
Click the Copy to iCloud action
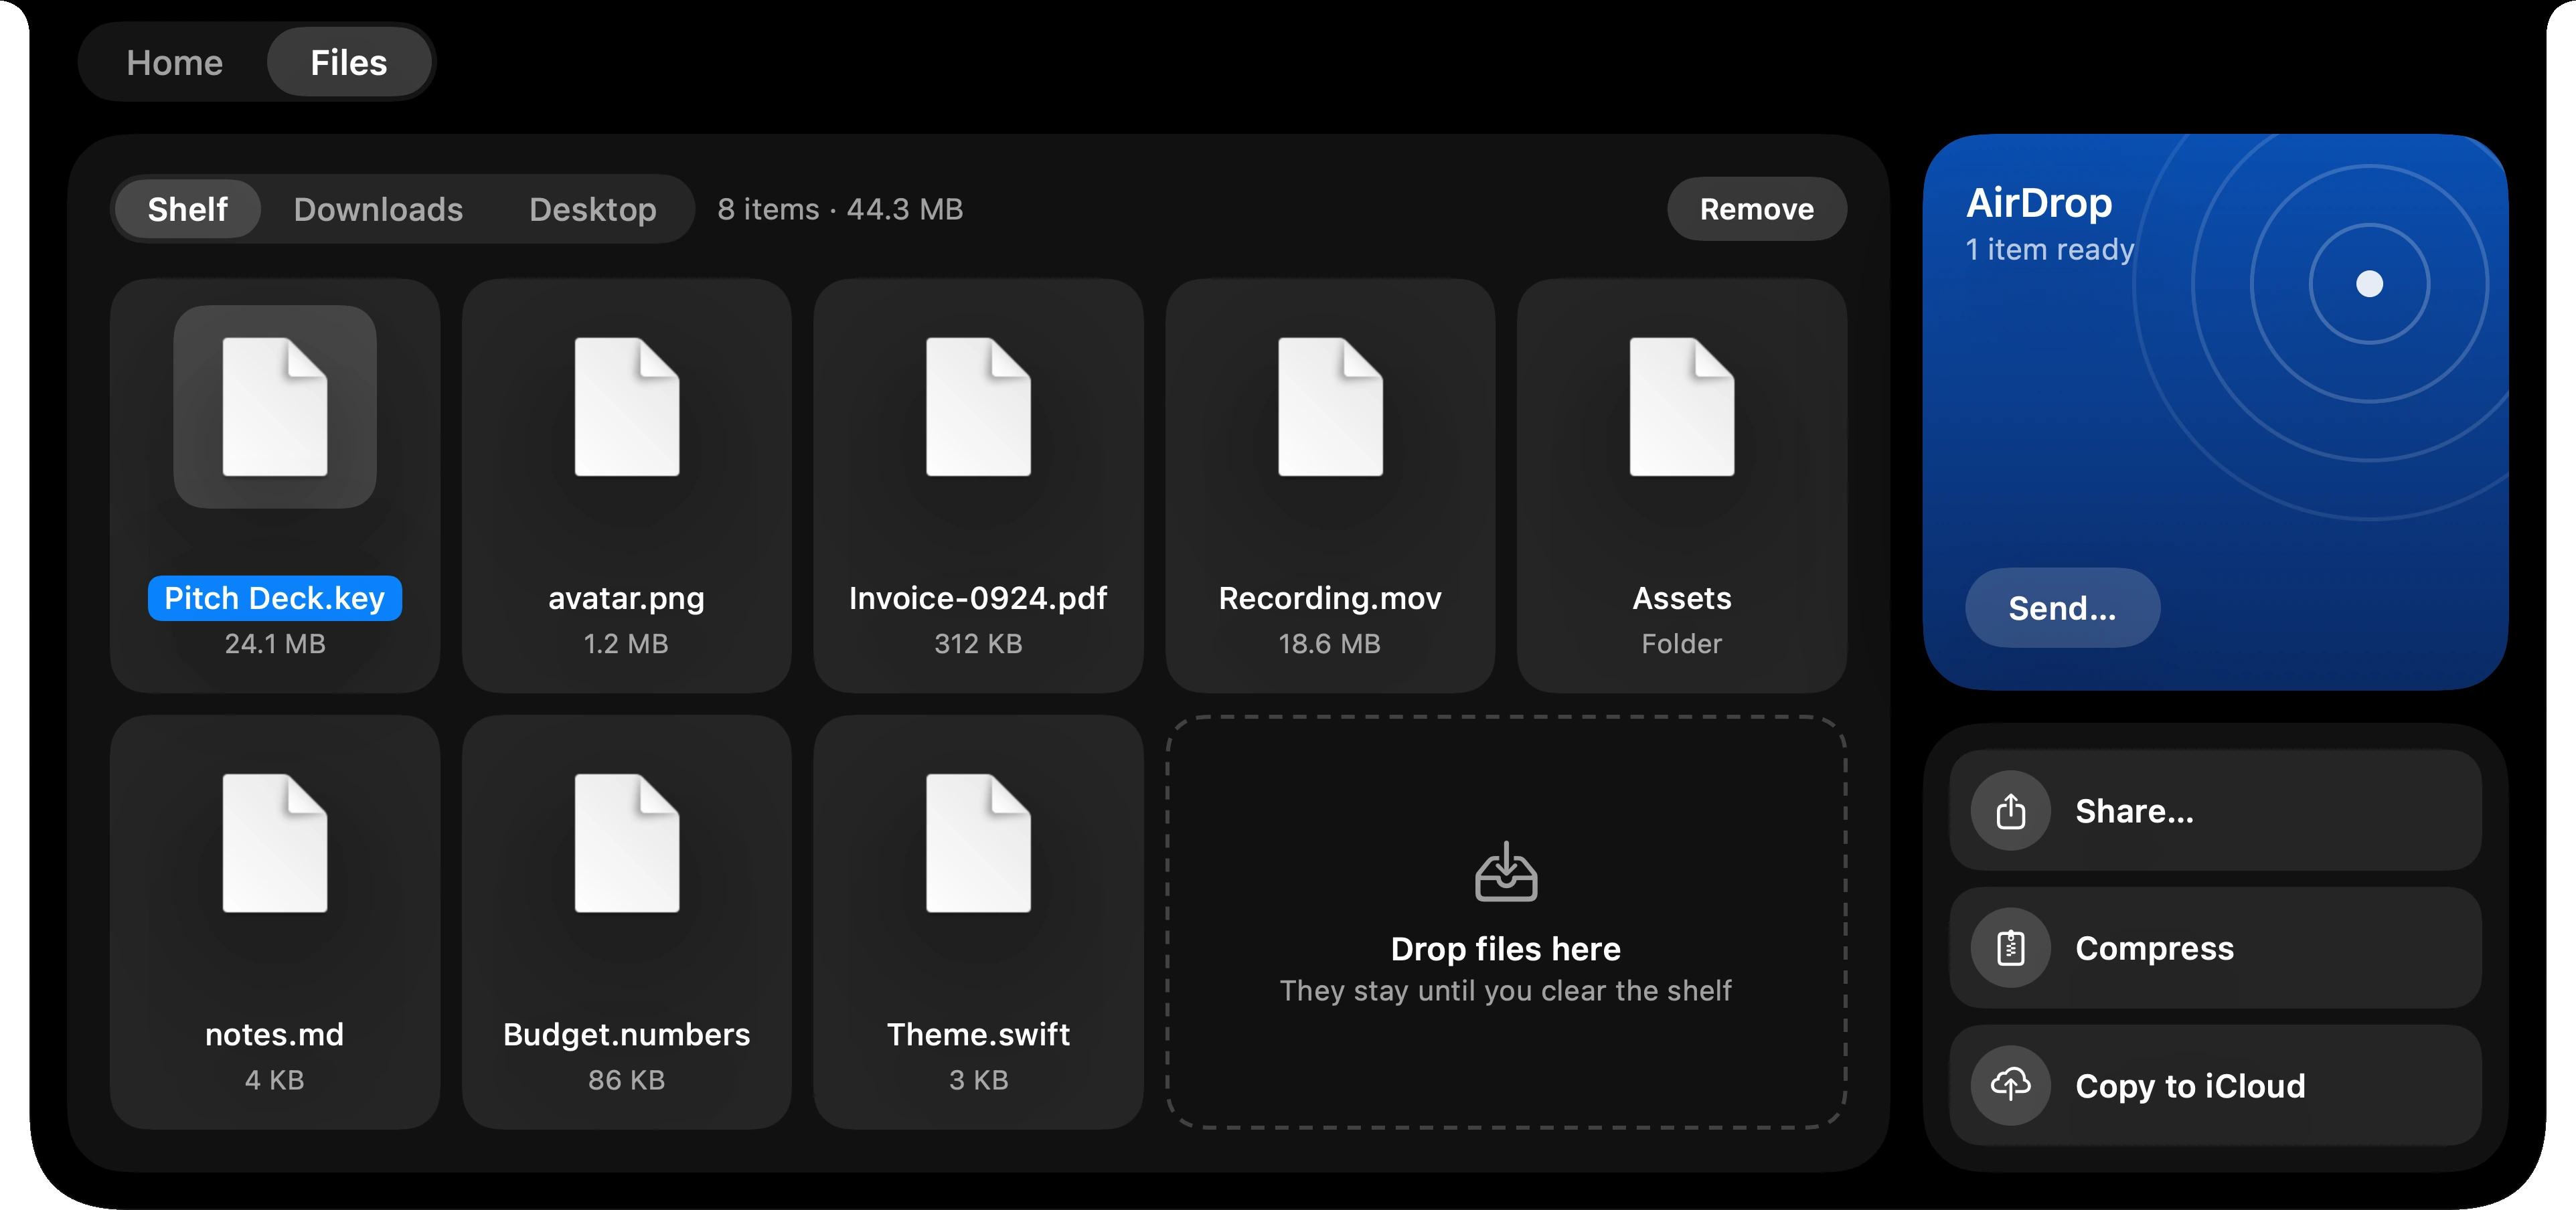pyautogui.click(x=2215, y=1085)
